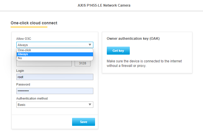
Task: Click the Owner authentication key (OAK) heading
Action: [133, 38]
